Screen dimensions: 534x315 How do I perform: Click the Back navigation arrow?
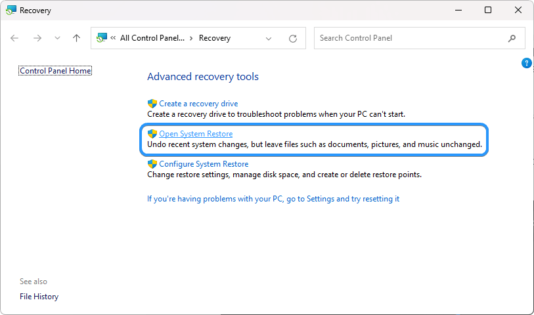pos(14,38)
